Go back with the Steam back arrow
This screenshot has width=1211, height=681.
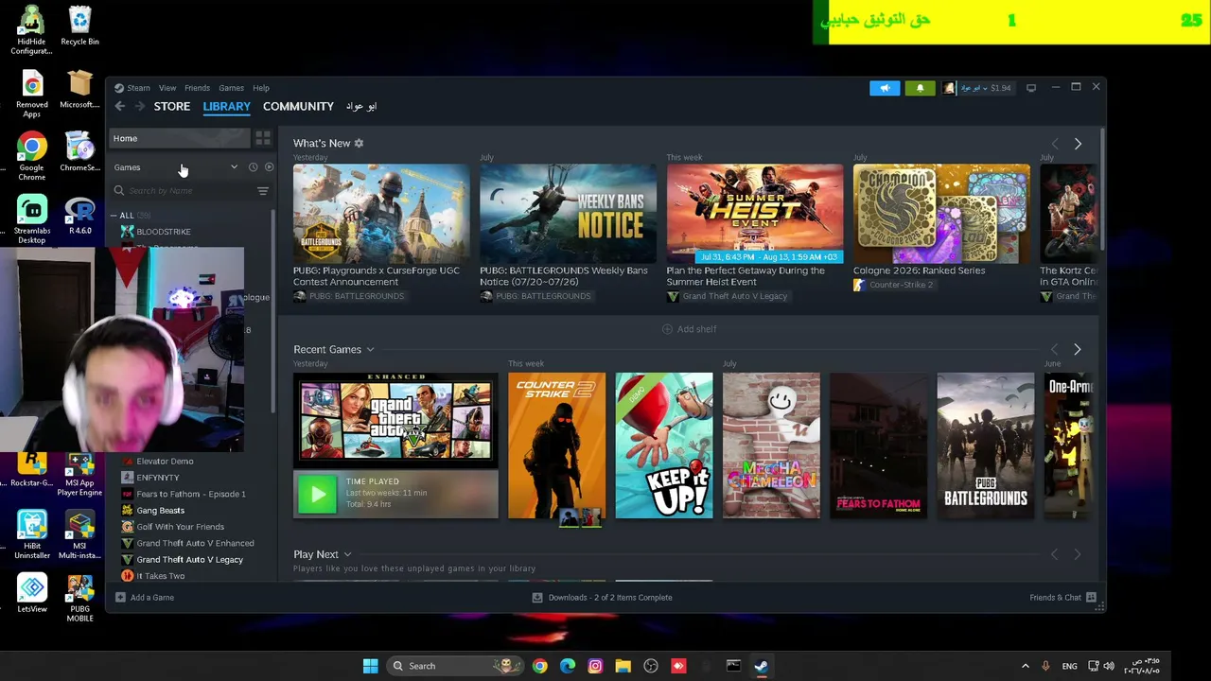point(120,106)
